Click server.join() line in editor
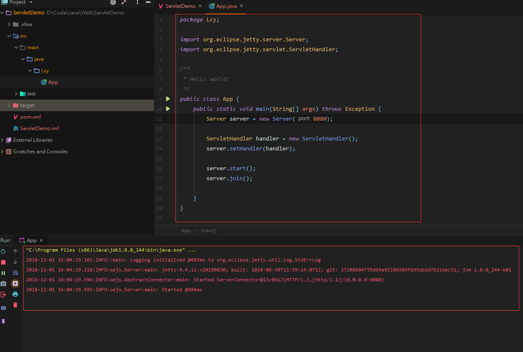Screen dimensions: 523x352 (x=230, y=178)
